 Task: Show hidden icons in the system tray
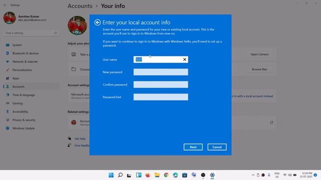[253, 175]
